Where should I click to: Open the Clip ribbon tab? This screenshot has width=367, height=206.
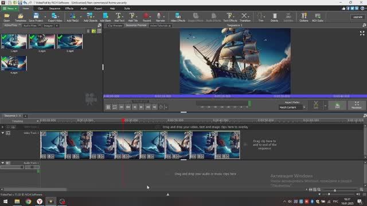tap(41, 9)
